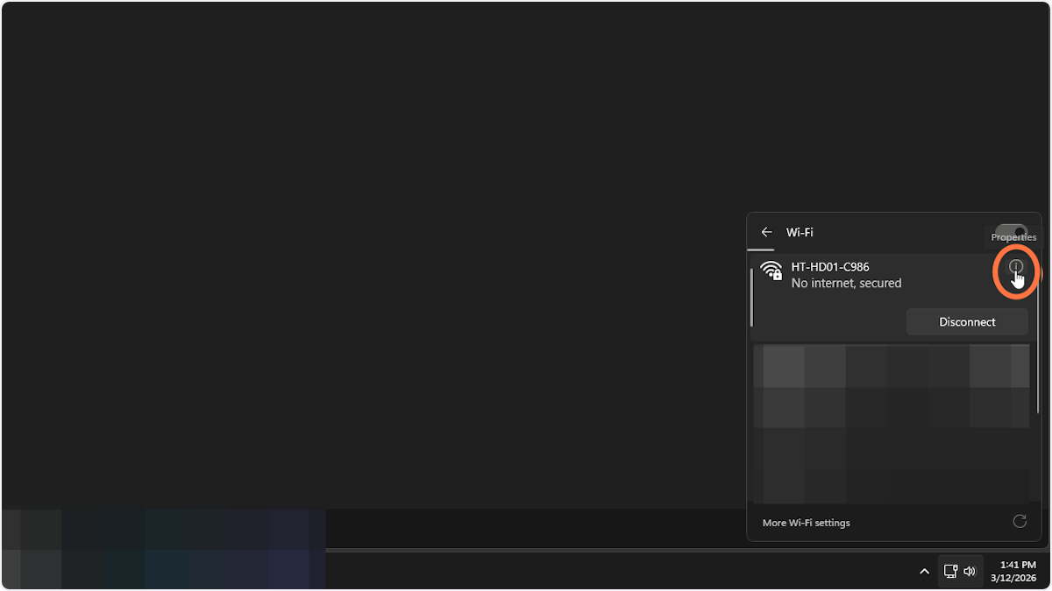Disconnect from HT-HD01-C986 network
The width and height of the screenshot is (1052, 591).
point(966,321)
